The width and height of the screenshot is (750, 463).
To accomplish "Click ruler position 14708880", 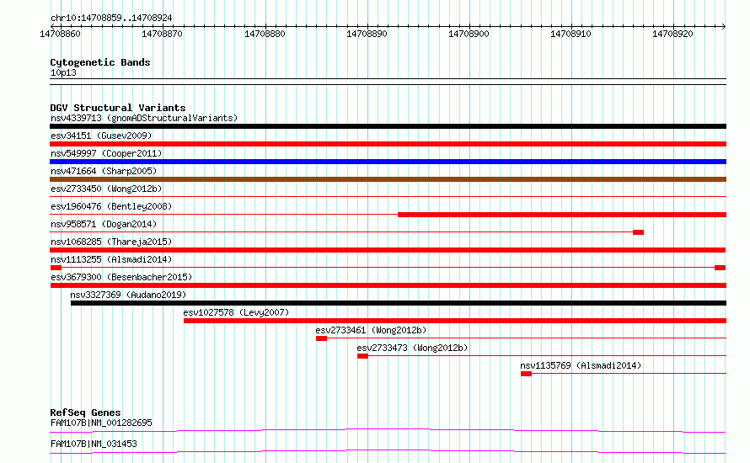I will coord(265,34).
